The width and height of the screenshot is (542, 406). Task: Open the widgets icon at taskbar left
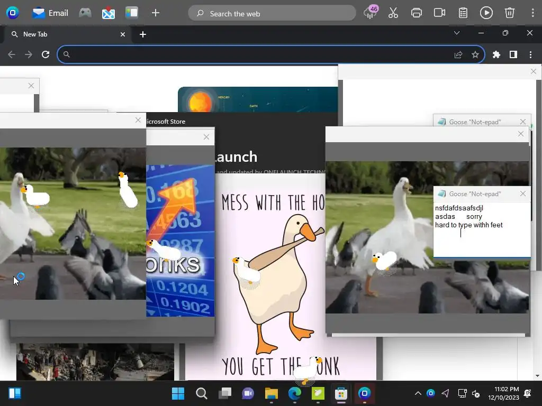[x=15, y=393]
